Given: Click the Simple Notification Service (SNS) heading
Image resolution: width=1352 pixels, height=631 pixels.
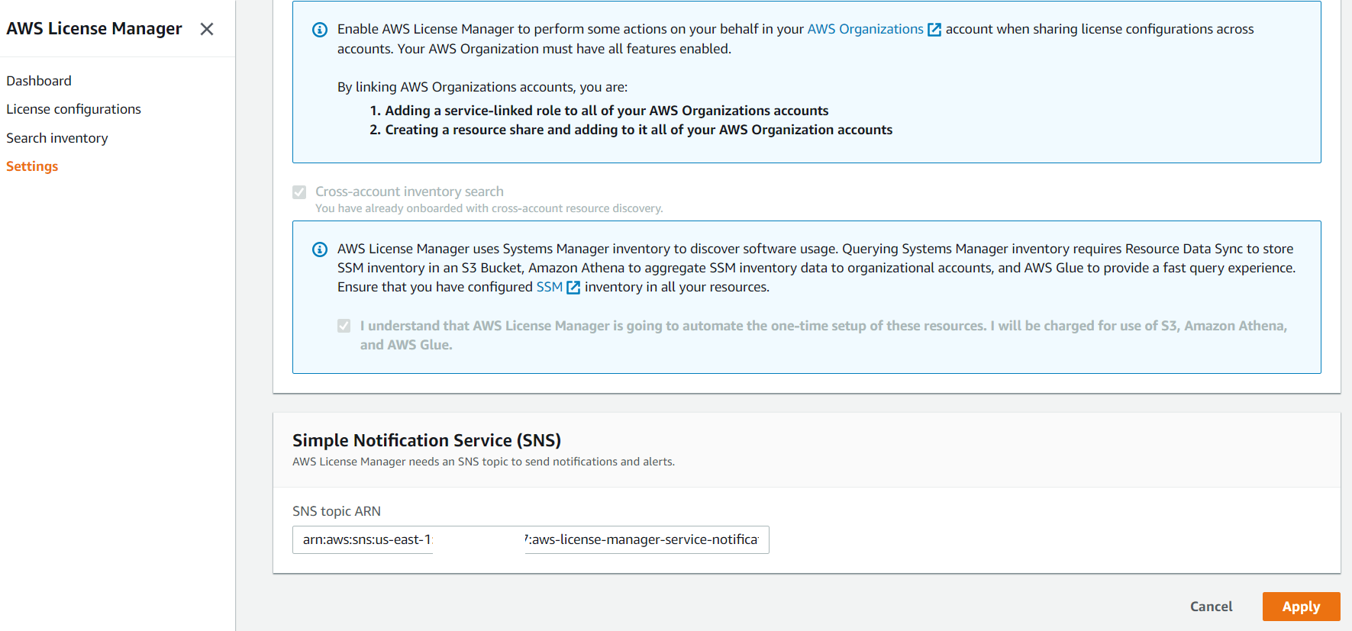Looking at the screenshot, I should [427, 440].
